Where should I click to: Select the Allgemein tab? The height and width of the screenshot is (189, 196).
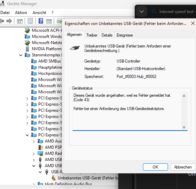point(74,35)
